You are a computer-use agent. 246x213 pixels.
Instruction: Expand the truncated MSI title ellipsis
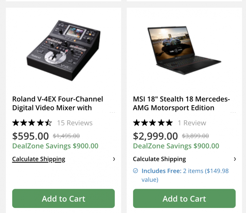pyautogui.click(x=233, y=112)
